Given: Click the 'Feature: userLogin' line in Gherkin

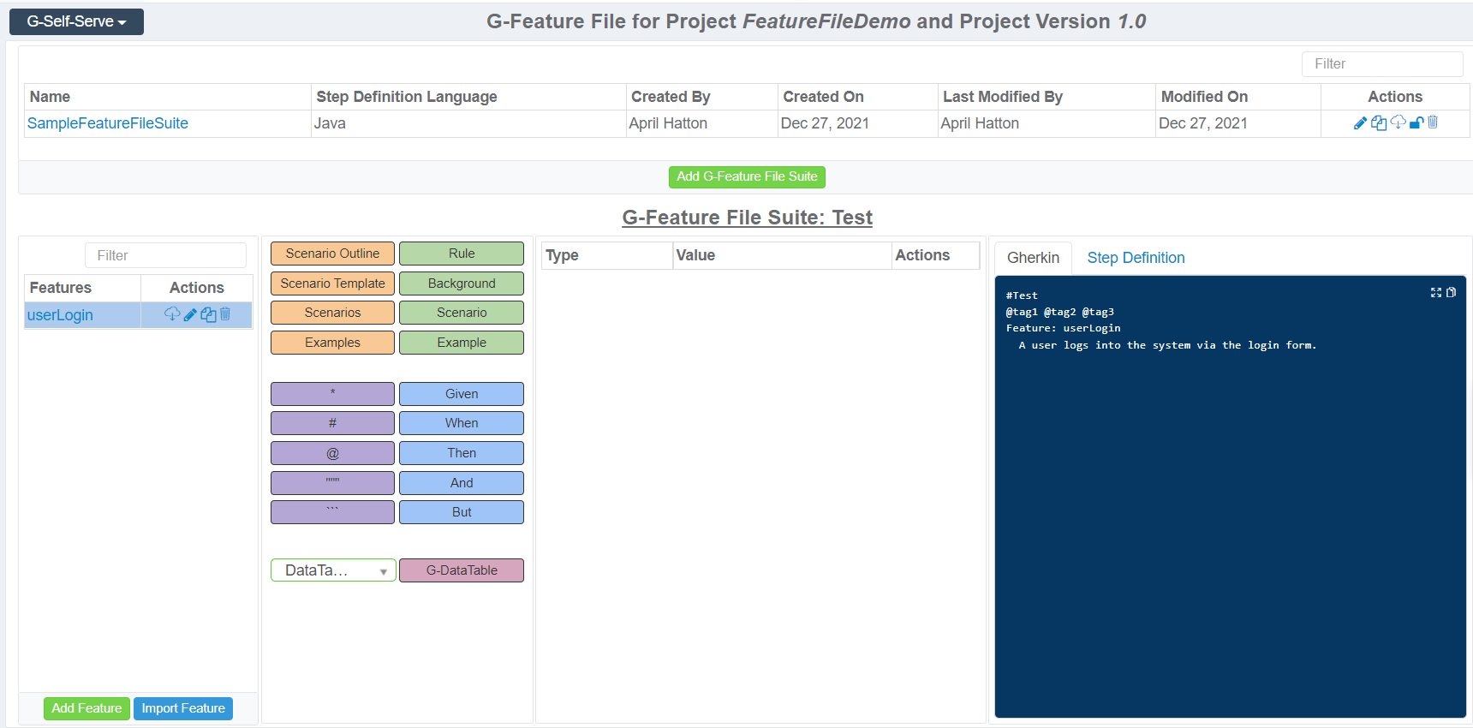Looking at the screenshot, I should pos(1063,328).
